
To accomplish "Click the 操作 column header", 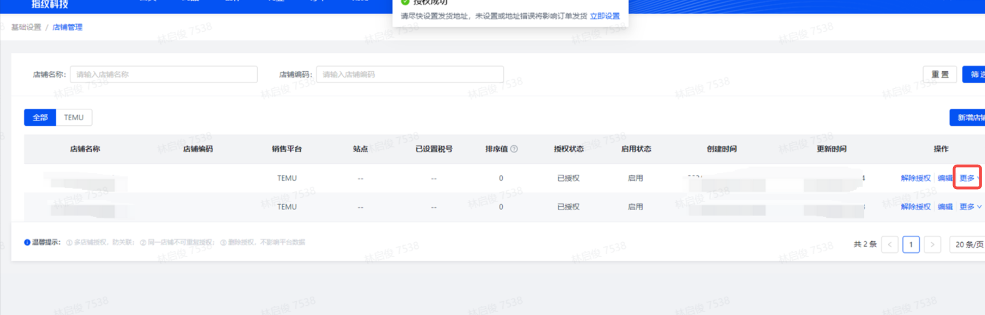I will pyautogui.click(x=941, y=149).
